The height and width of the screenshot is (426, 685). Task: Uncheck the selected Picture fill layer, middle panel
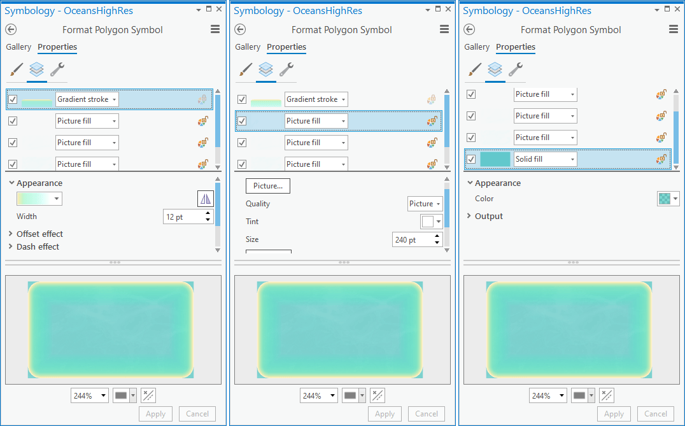pyautogui.click(x=241, y=121)
